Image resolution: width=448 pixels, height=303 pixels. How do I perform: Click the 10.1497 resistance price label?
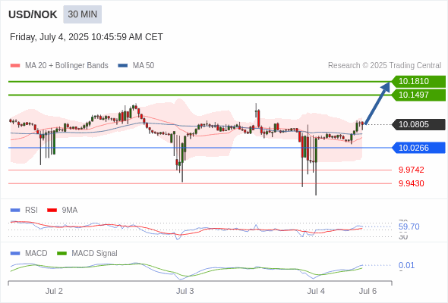click(x=418, y=95)
